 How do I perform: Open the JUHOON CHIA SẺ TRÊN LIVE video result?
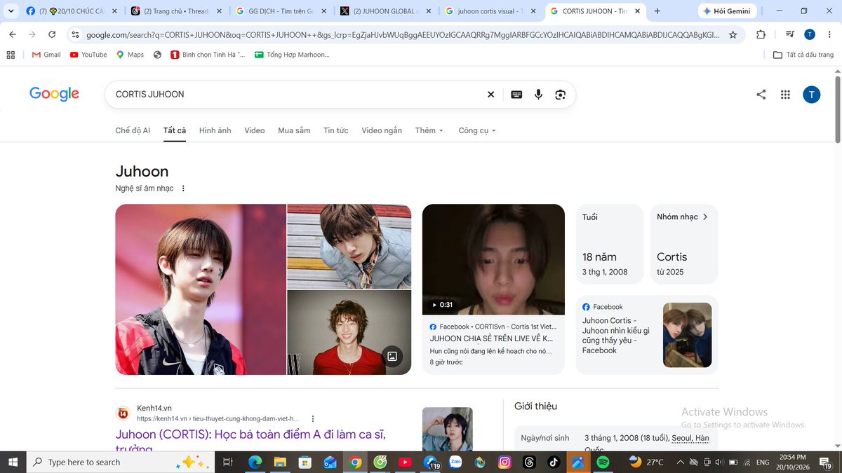[x=491, y=338]
